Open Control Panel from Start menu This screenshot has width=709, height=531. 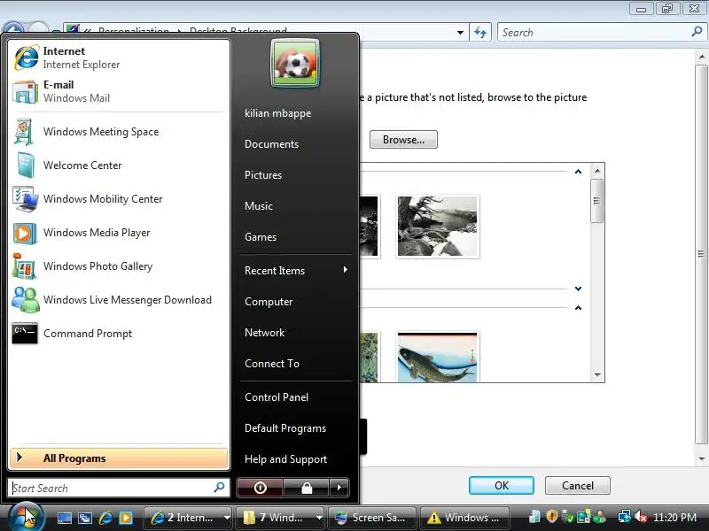coord(277,397)
